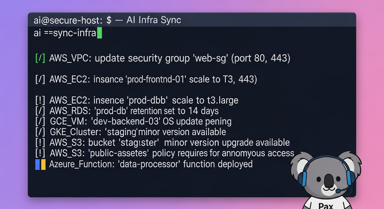Click the green terminal cursor block
The image size is (384, 209).
coord(99,33)
